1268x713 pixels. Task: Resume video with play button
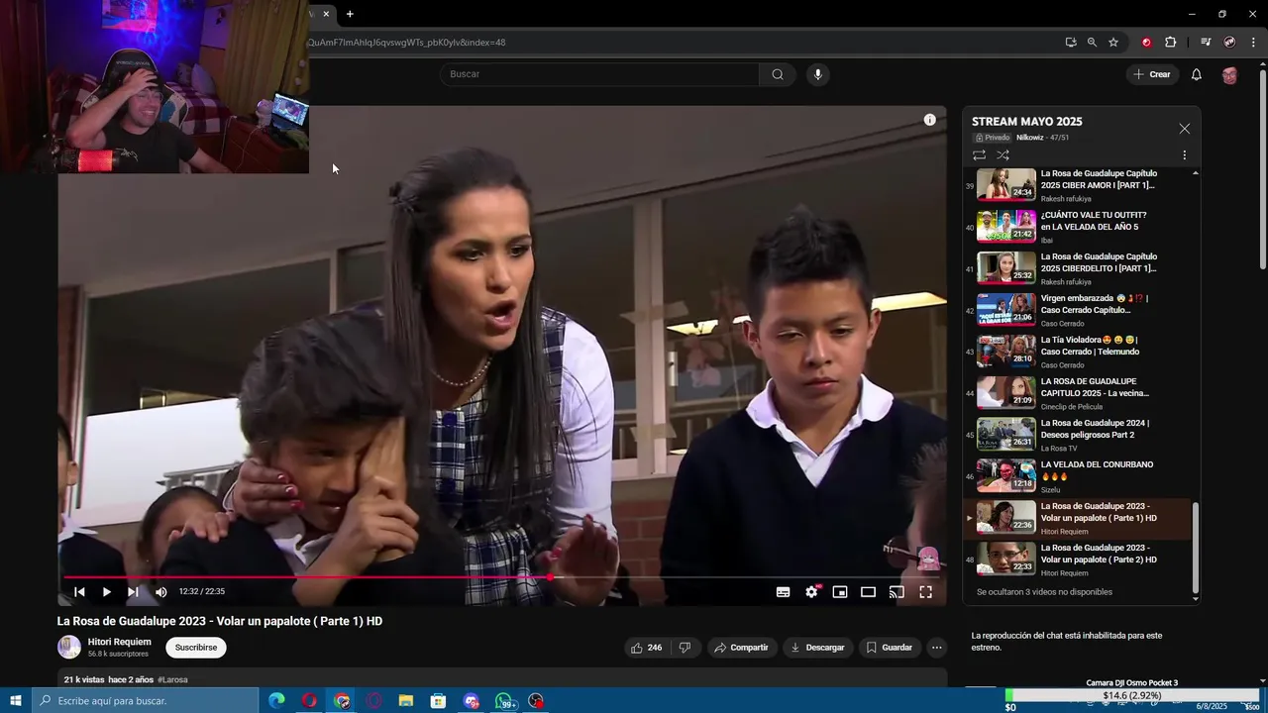tap(106, 592)
